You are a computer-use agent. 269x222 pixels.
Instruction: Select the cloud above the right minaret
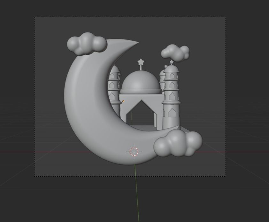175,53
